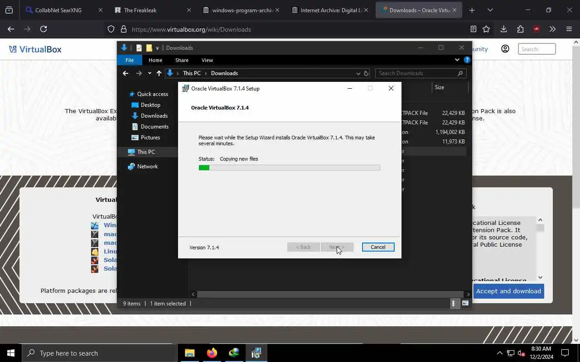The image size is (580, 362).
Task: Open explorer Help question mark icon
Action: (x=467, y=60)
